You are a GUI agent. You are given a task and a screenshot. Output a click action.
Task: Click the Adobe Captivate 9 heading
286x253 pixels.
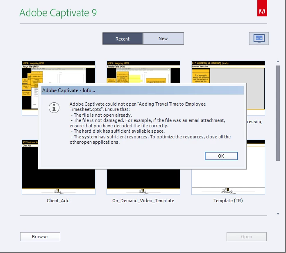(58, 13)
